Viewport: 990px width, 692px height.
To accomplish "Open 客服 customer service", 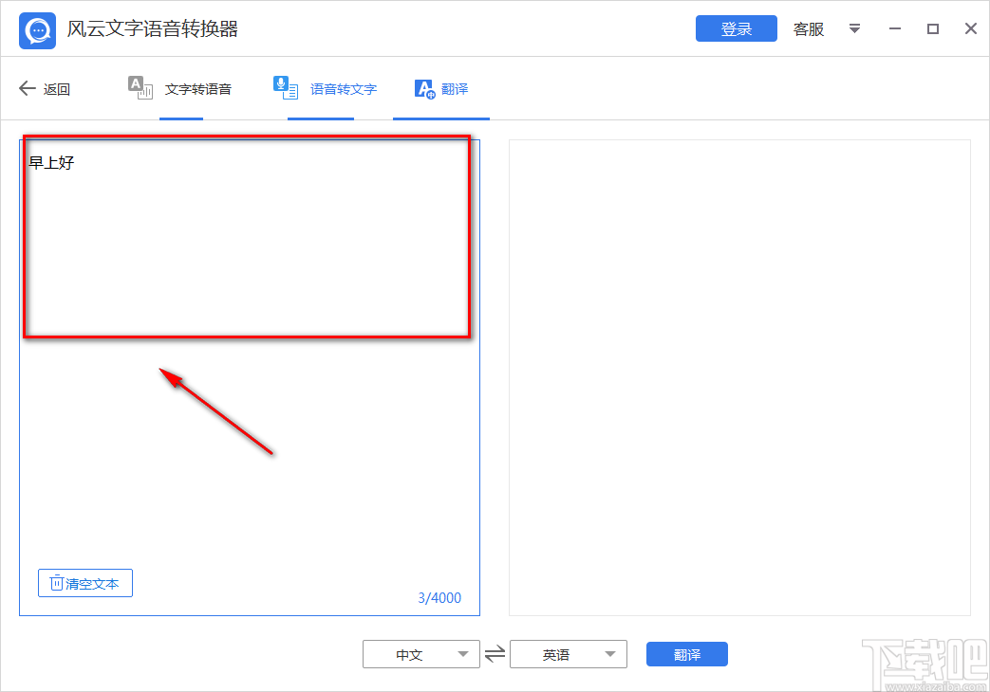I will (x=809, y=29).
